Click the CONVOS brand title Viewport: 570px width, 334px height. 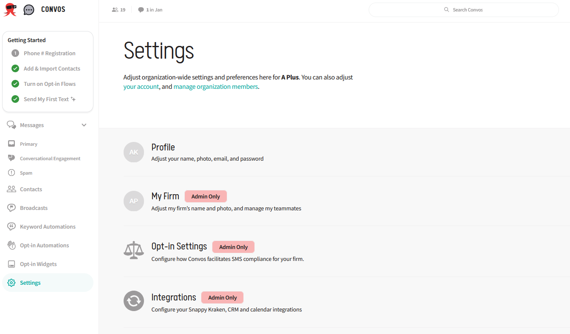click(53, 9)
